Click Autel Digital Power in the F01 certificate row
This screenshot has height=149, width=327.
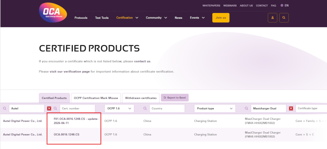23,121
